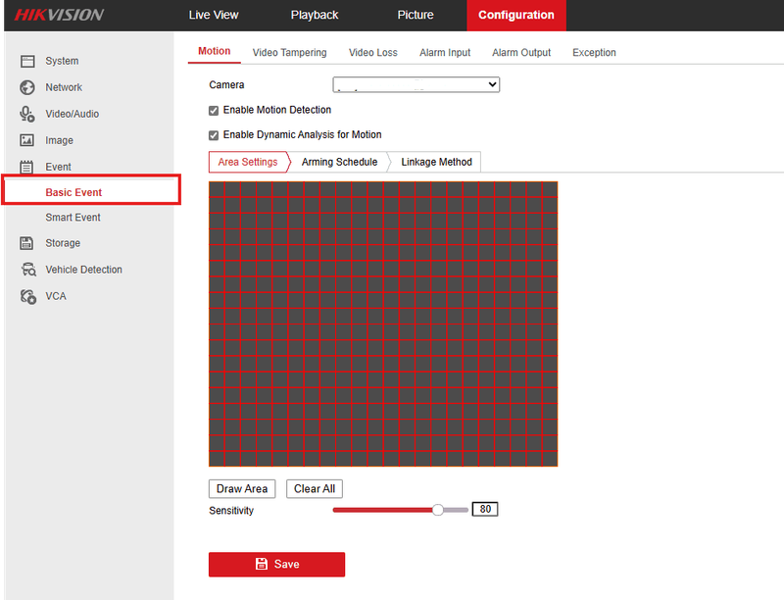This screenshot has width=784, height=600.
Task: Go to the Playback page
Action: click(314, 15)
